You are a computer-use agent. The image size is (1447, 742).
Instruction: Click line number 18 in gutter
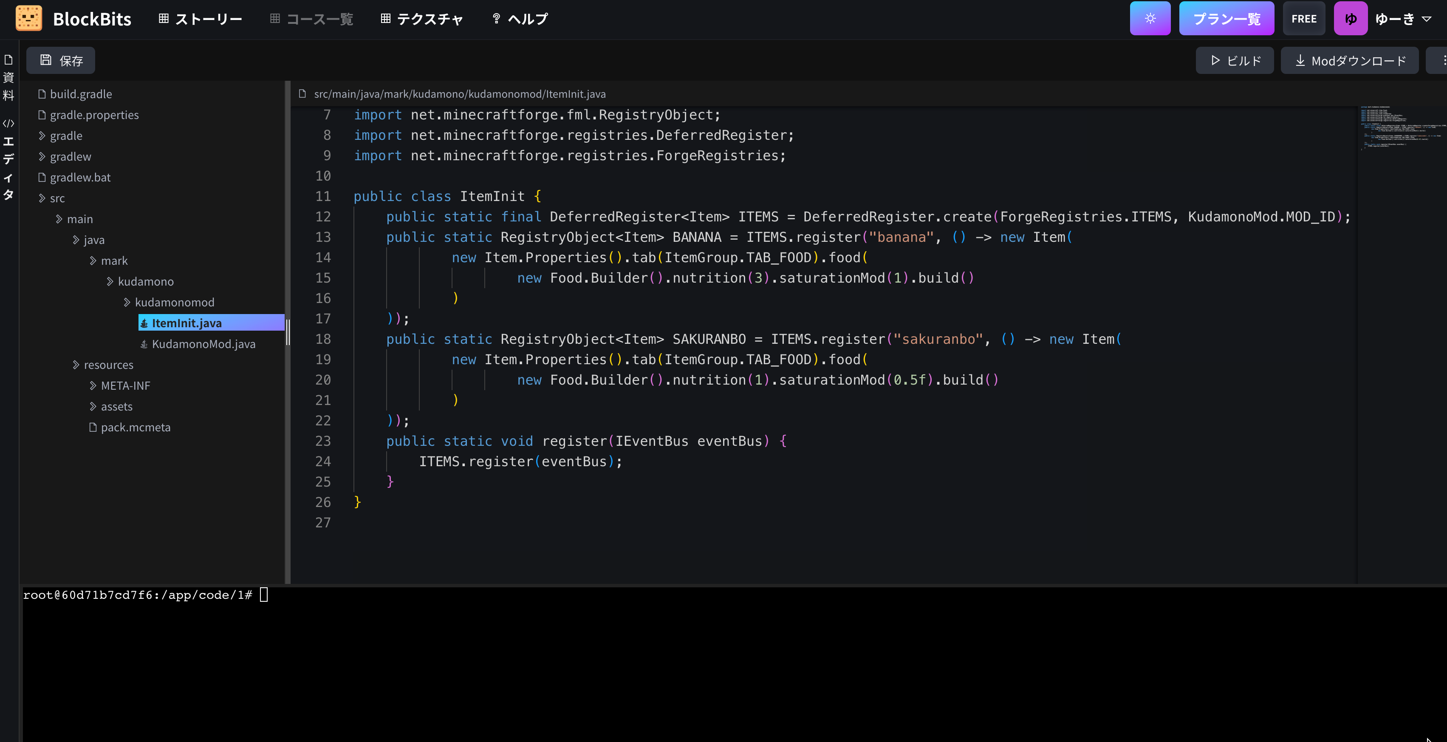tap(323, 339)
